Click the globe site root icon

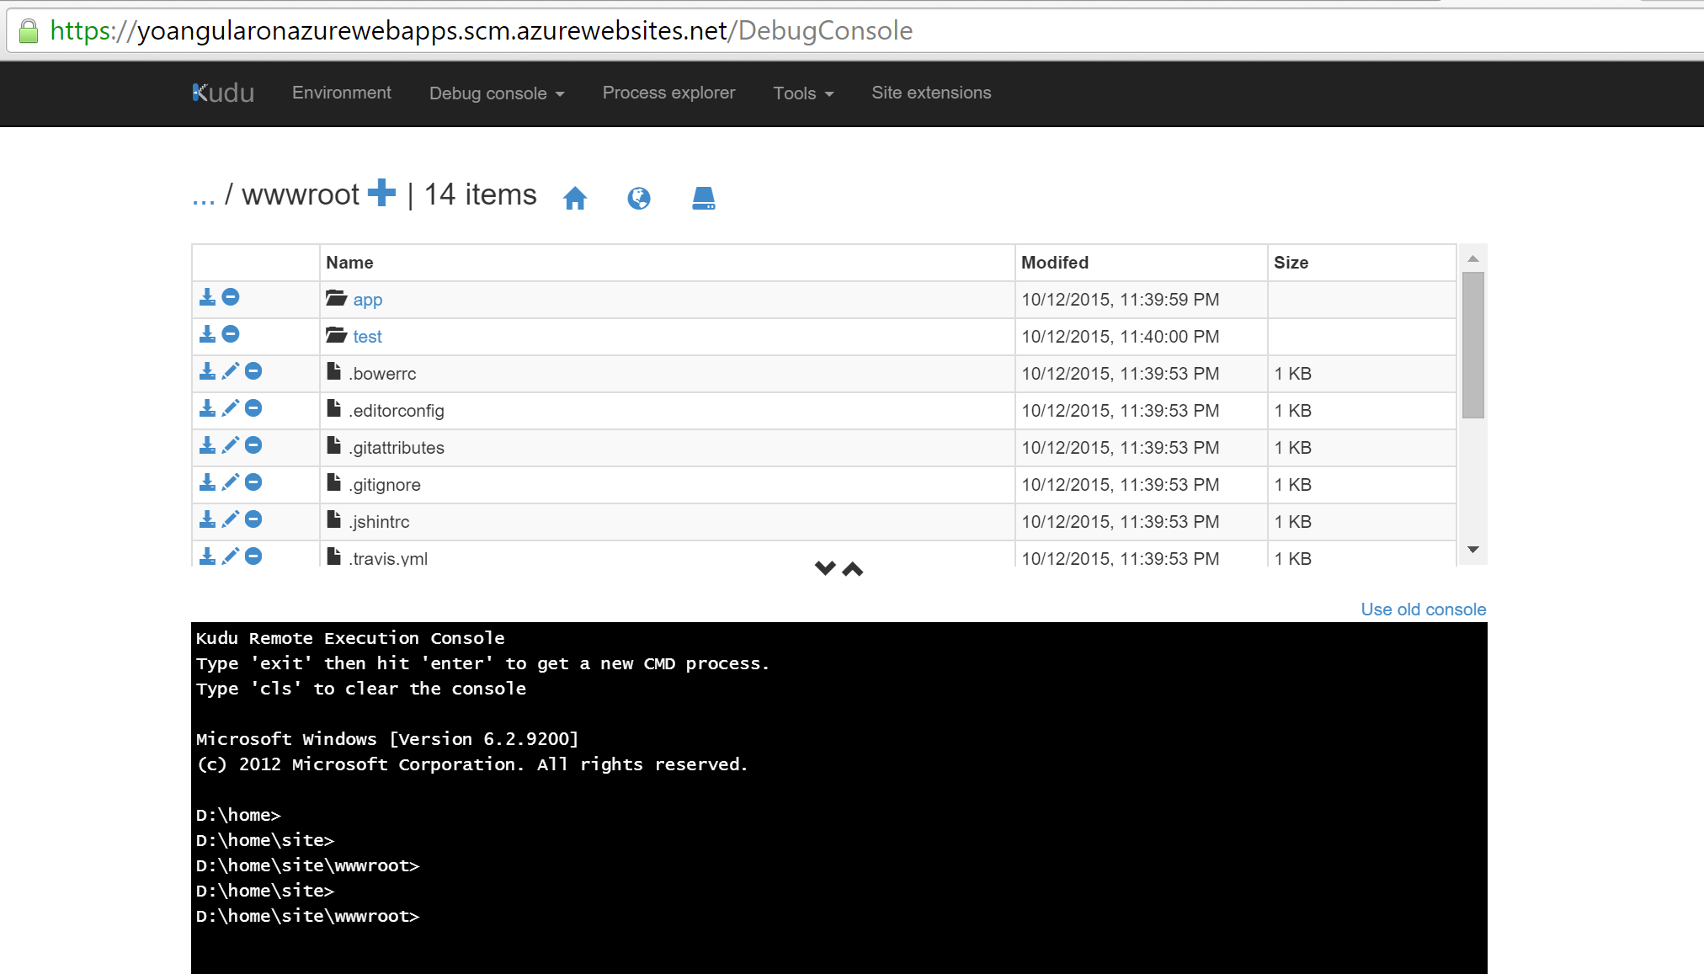point(639,198)
